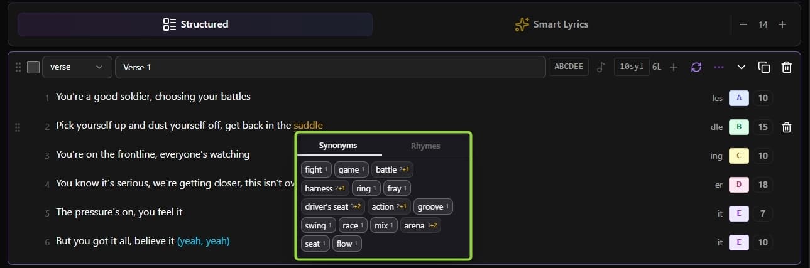810x268 pixels.
Task: Click the Verse 1 title field
Action: click(330, 67)
